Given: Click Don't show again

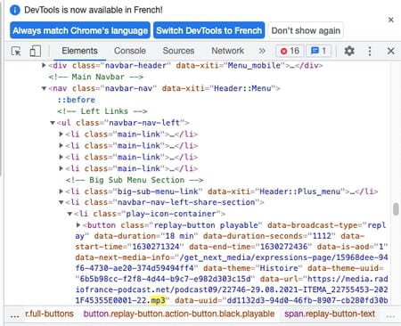Looking at the screenshot, I should click(x=306, y=30).
